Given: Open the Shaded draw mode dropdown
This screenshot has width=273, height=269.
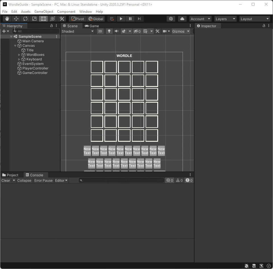Looking at the screenshot, I should coord(78,31).
